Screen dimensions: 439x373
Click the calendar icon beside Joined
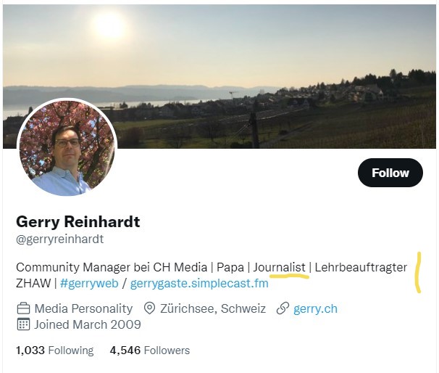[23, 324]
